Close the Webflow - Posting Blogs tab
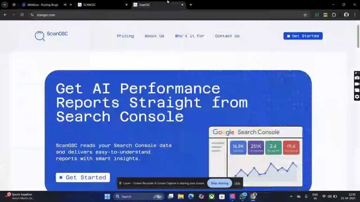 71,5
